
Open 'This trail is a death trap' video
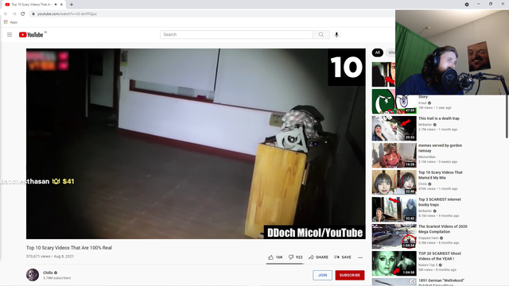(438, 118)
